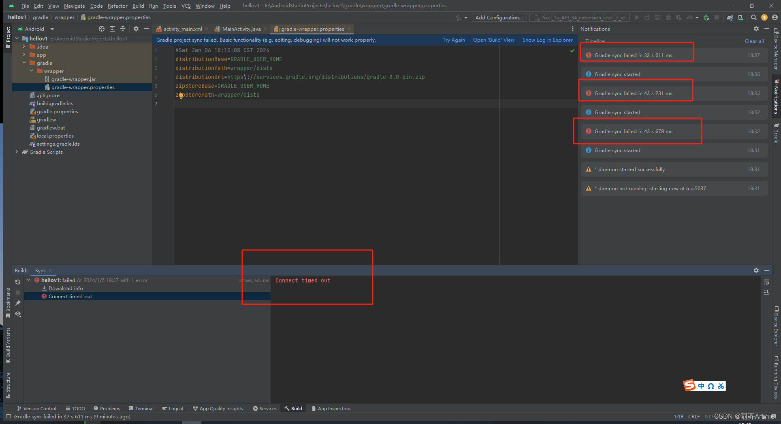Close the Sync build tab
This screenshot has height=424, width=781.
tap(50, 271)
